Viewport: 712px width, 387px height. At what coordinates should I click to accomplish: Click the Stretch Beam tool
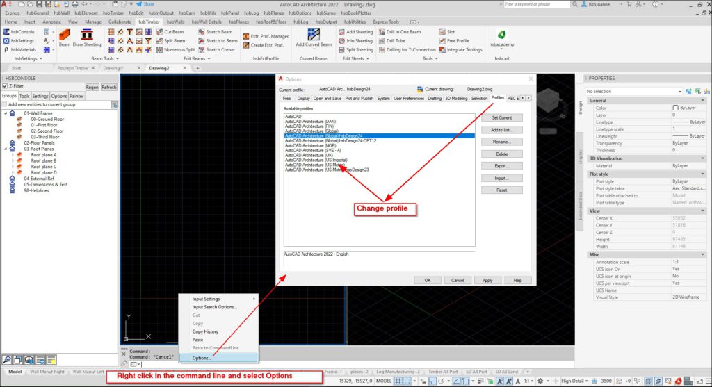click(x=216, y=32)
